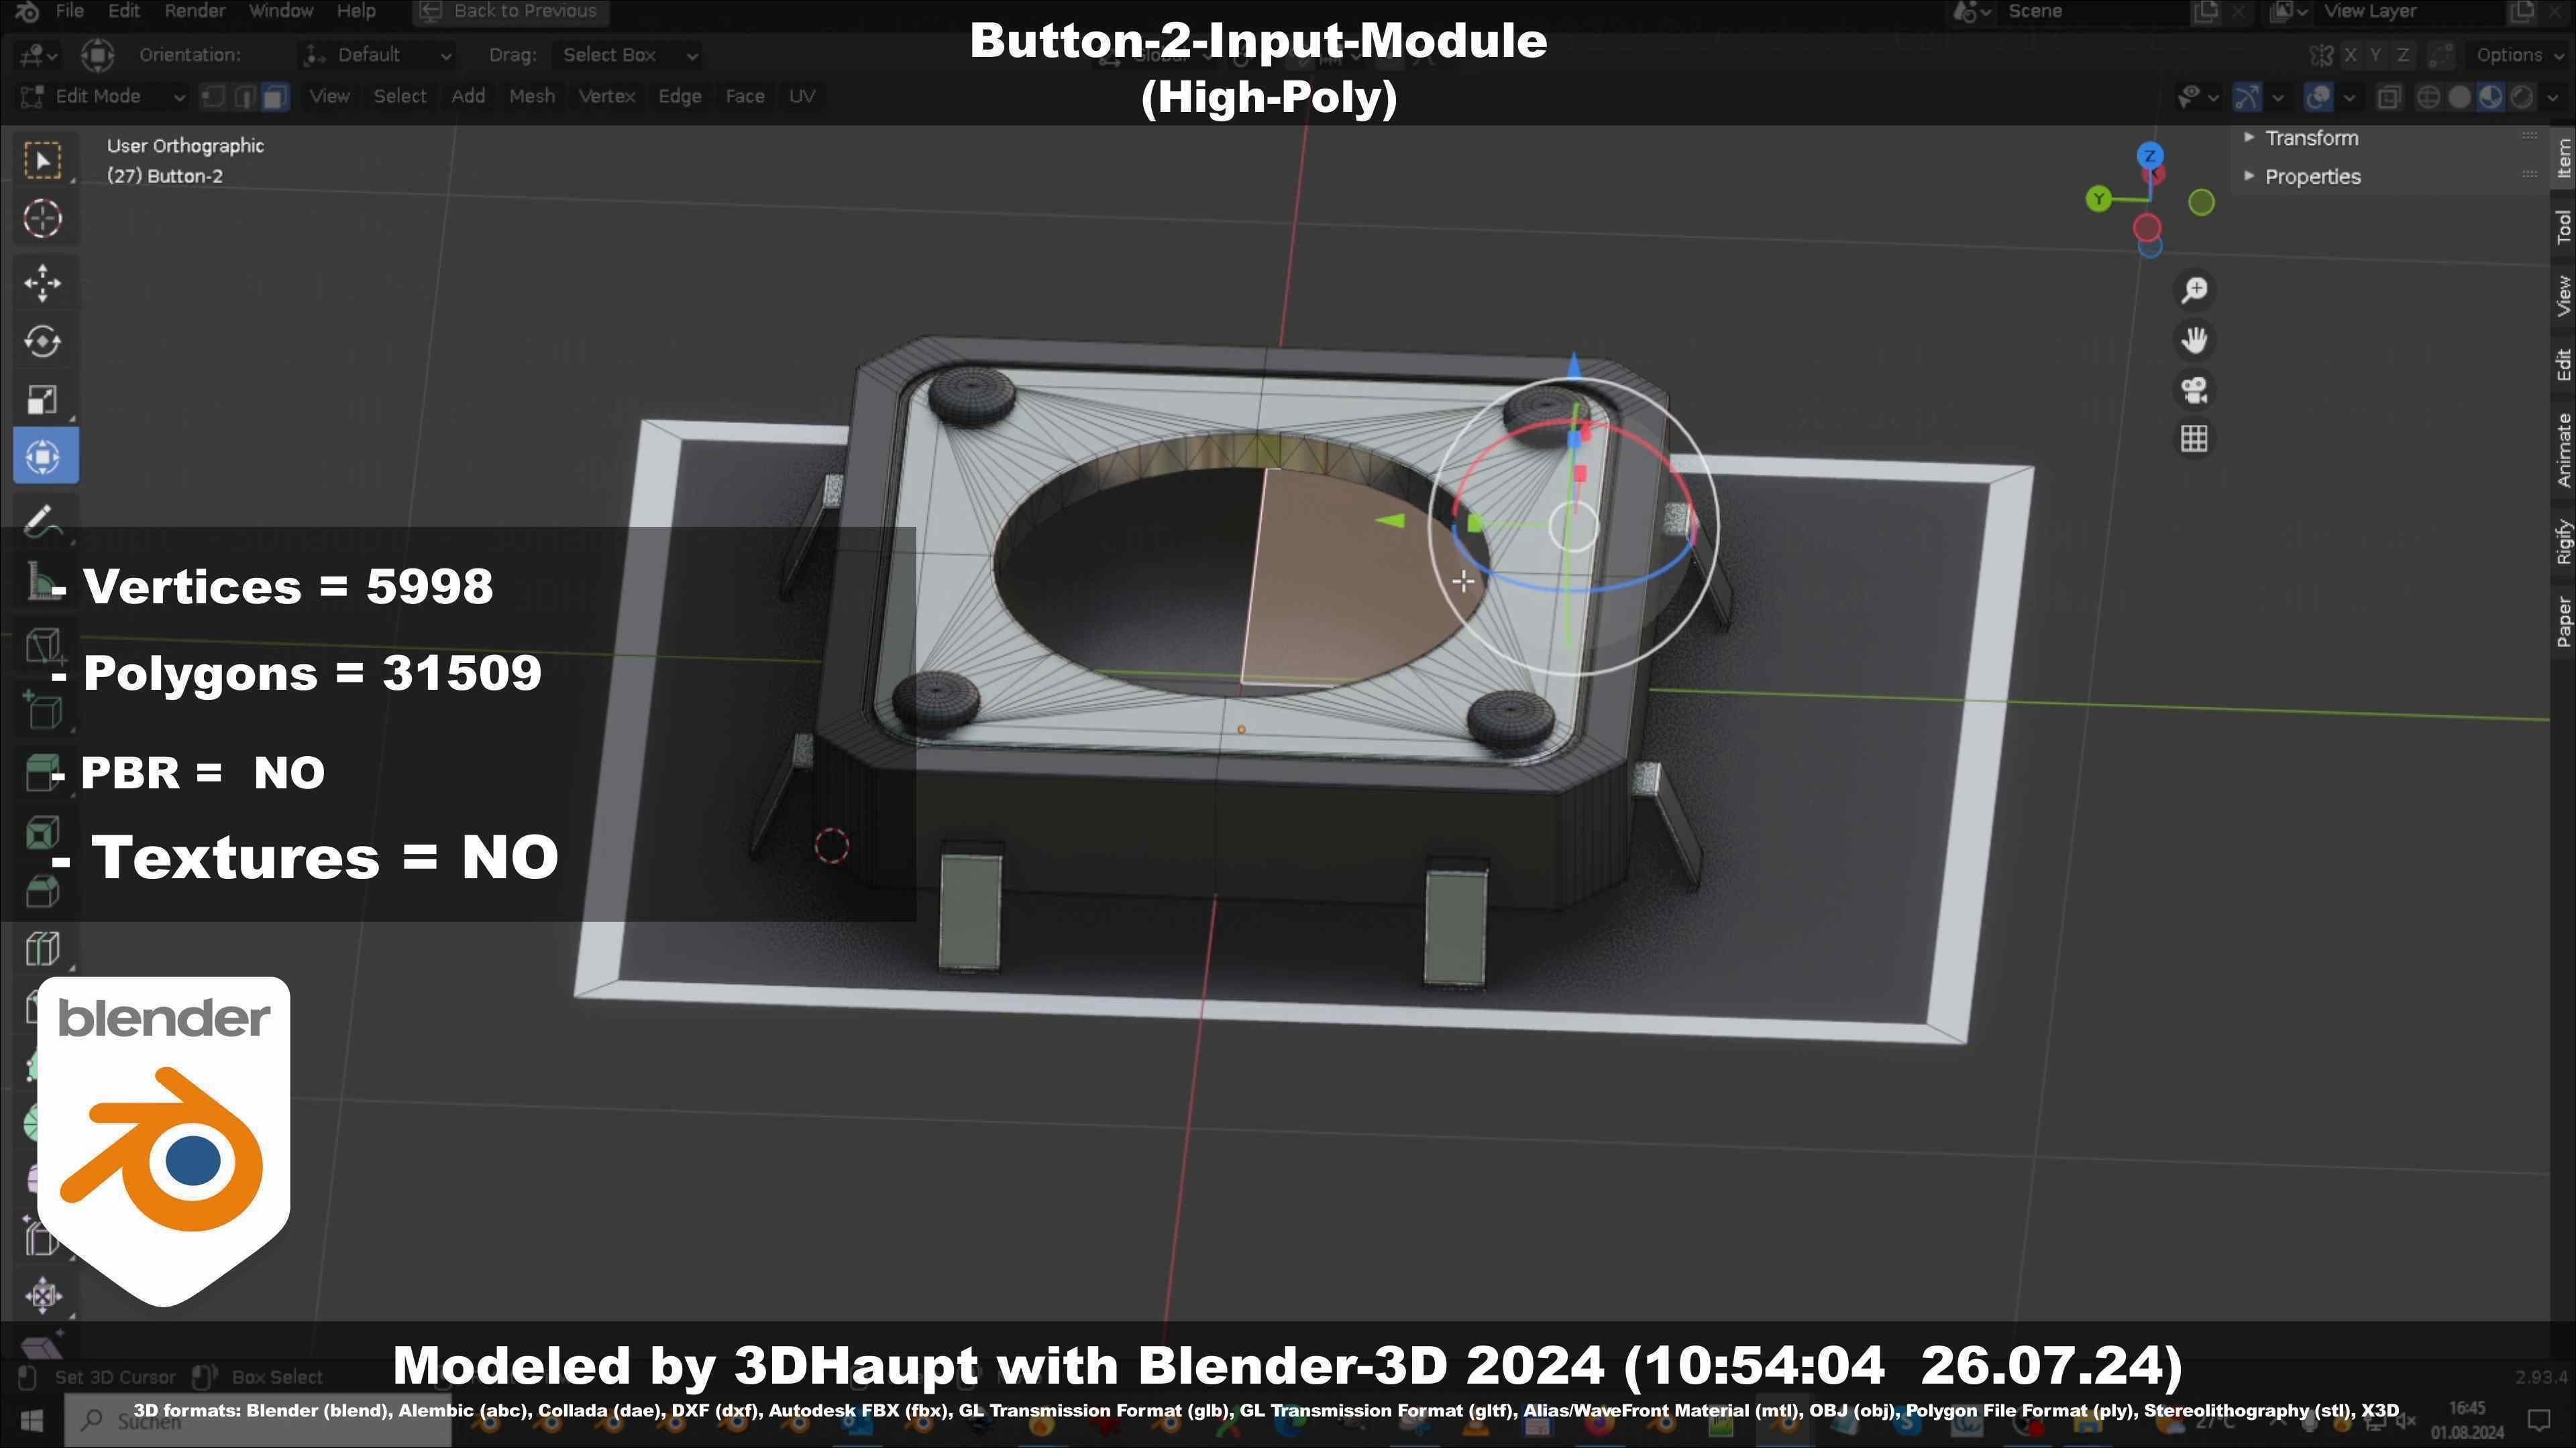Screen dimensions: 2576x1448
Task: Open the shading options dropdown arrow
Action: coord(2553,97)
